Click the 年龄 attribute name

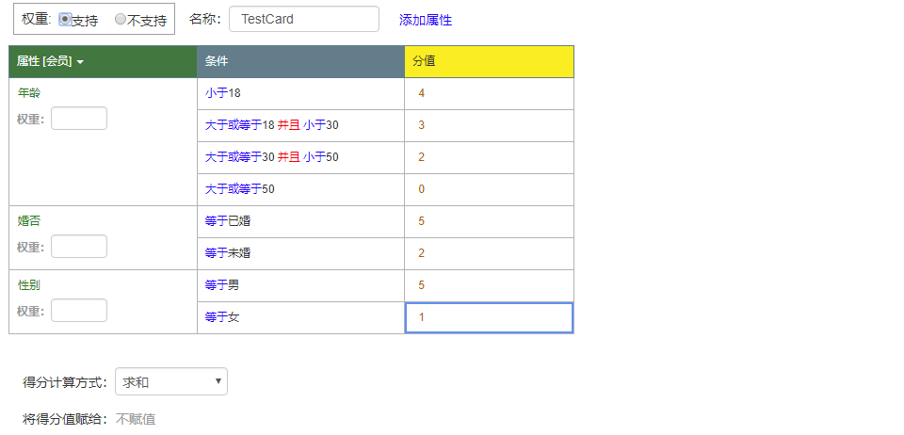29,93
